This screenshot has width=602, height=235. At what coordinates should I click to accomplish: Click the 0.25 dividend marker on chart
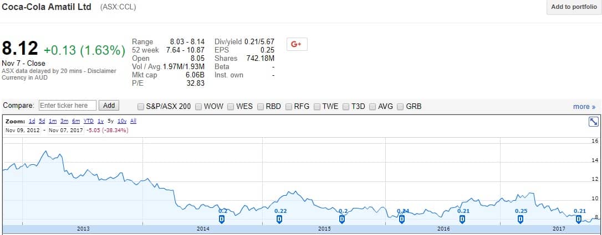521,219
